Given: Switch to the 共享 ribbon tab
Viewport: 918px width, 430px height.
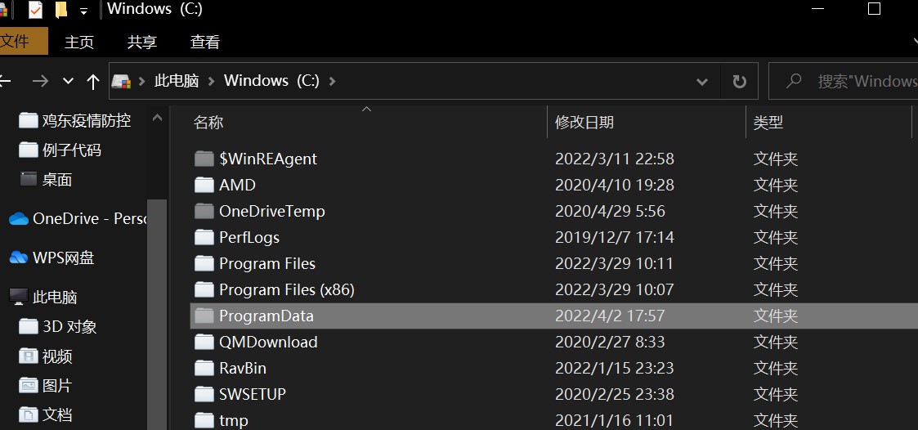Looking at the screenshot, I should tap(142, 42).
